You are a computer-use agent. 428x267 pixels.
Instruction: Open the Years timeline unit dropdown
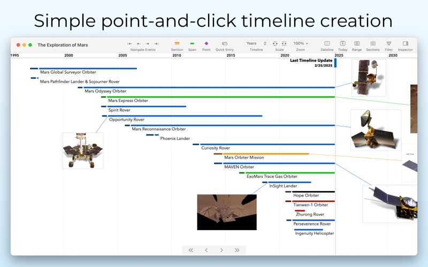tap(256, 43)
